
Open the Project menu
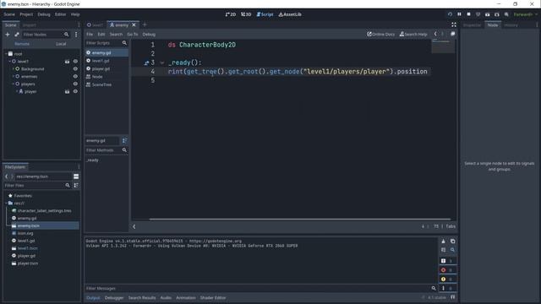[26, 14]
